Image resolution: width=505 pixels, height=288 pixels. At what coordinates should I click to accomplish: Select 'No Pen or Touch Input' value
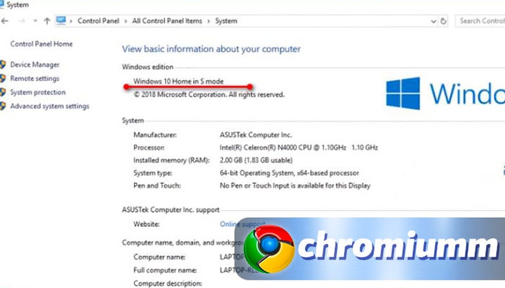295,185
